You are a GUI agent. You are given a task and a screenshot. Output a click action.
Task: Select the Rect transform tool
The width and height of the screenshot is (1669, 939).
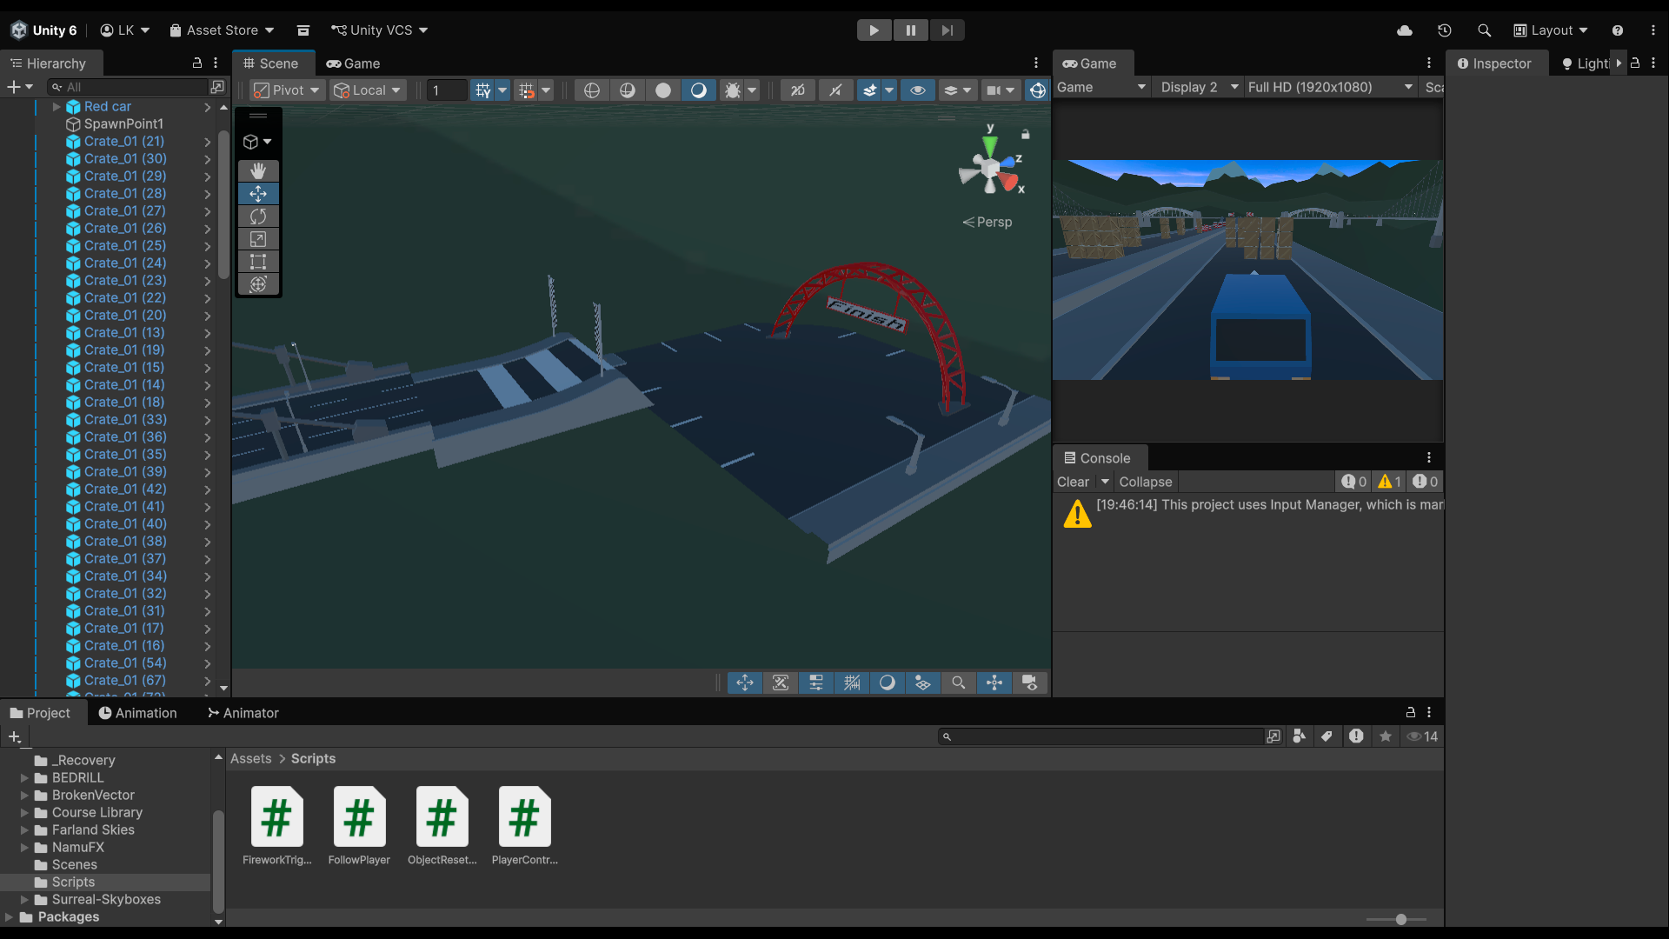click(258, 262)
